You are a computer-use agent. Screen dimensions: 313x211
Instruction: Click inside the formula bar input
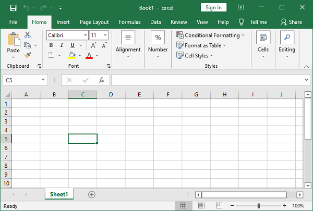[x=209, y=80]
